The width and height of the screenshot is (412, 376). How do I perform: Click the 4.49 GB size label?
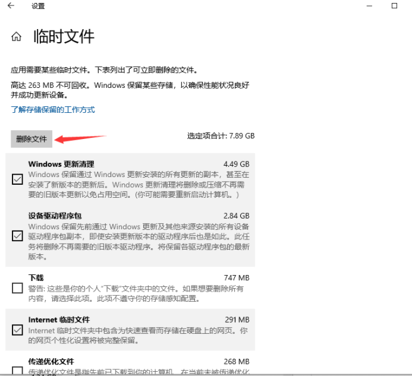(x=236, y=164)
